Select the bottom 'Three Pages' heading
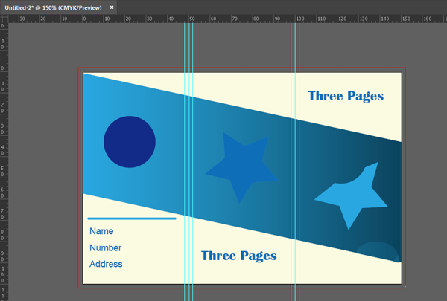 (238, 256)
